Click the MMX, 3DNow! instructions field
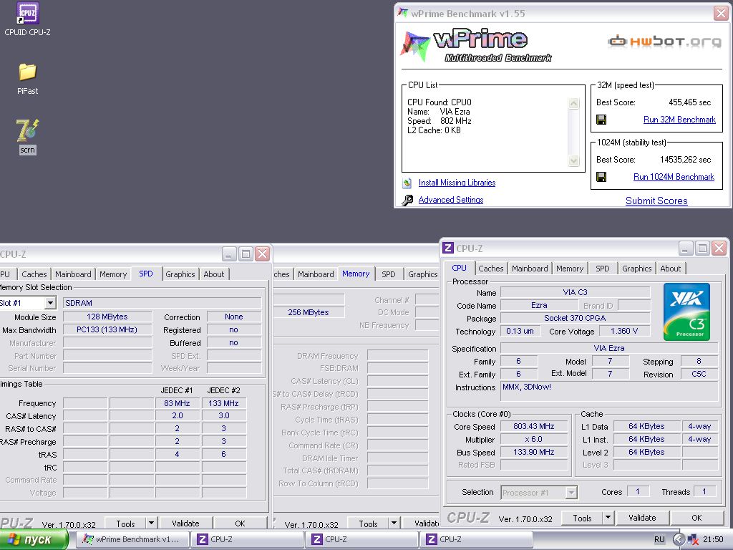This screenshot has height=550, width=733. [x=608, y=392]
